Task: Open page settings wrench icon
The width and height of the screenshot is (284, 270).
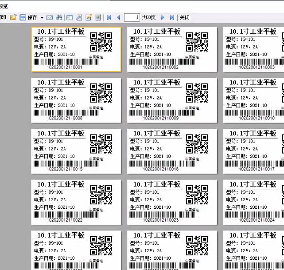Action: tap(79, 17)
